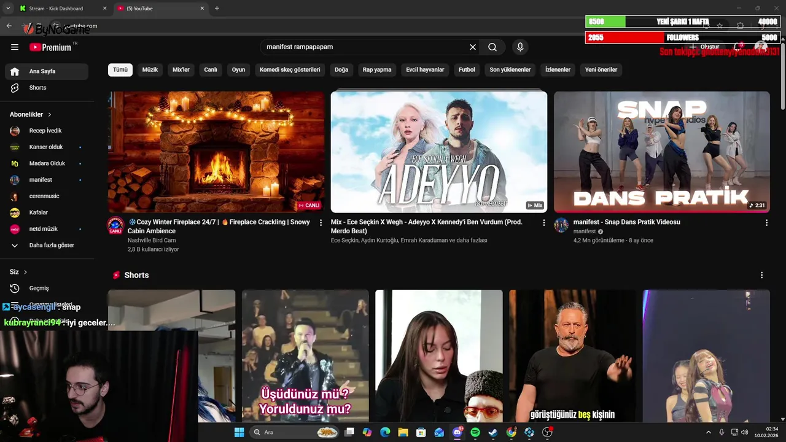The image size is (786, 442).
Task: Click the Nashville Bird Cam channel name
Action: coord(152,241)
